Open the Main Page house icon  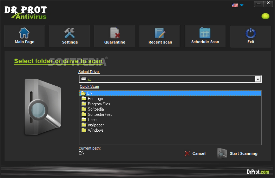[24, 33]
